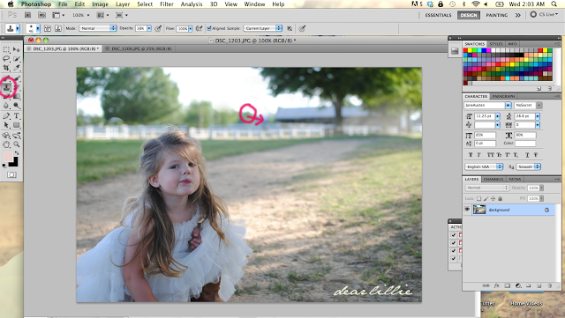
Task: Select the Clone Stamp tool
Action: tap(6, 87)
